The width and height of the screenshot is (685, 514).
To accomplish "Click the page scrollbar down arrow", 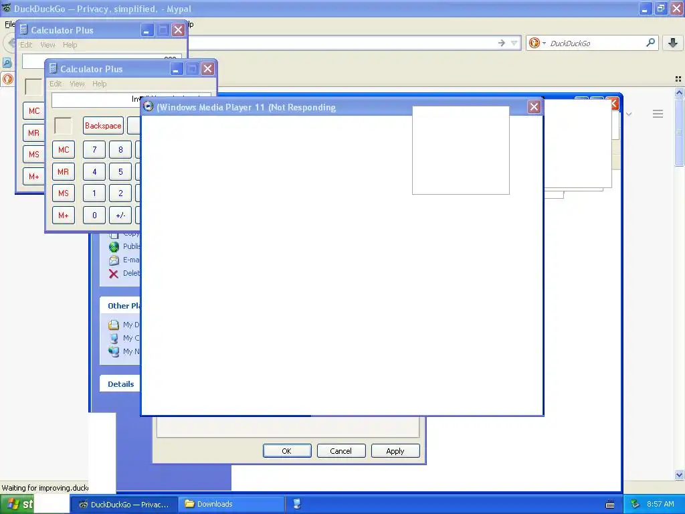I will point(679,475).
